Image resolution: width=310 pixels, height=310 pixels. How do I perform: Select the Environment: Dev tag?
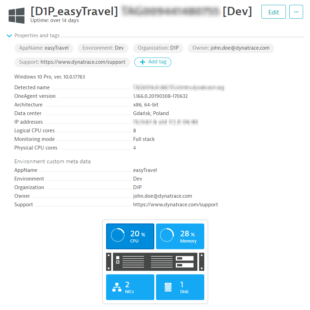(103, 48)
